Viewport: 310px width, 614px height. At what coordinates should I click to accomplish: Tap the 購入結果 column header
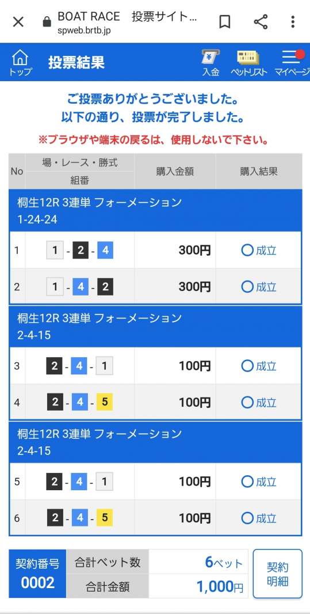tap(259, 172)
